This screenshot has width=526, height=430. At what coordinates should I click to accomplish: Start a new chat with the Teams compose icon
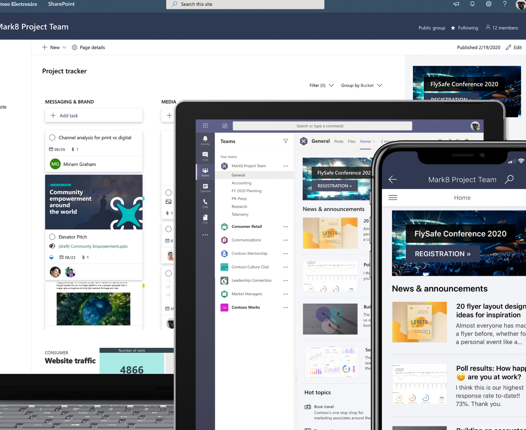point(225,126)
